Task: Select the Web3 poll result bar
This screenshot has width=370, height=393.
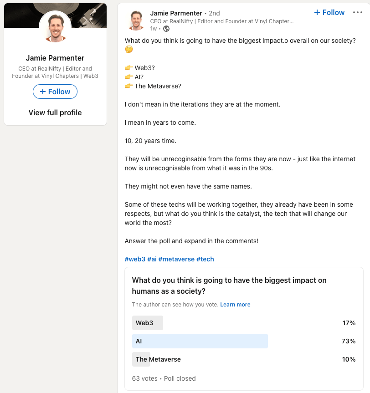Action: [x=147, y=323]
